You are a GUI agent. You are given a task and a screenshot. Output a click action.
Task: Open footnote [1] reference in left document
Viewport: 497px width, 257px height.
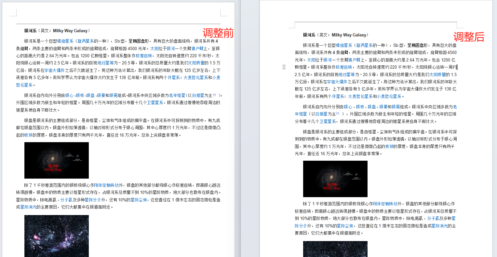214,95
